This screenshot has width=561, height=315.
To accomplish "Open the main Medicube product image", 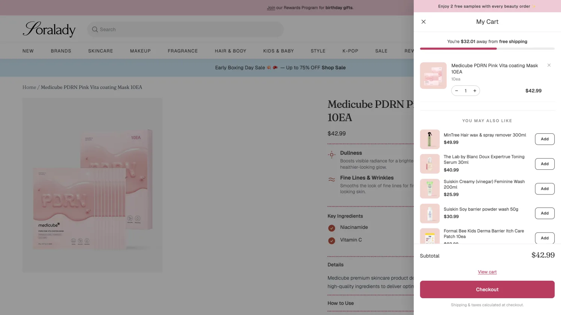I will click(92, 185).
